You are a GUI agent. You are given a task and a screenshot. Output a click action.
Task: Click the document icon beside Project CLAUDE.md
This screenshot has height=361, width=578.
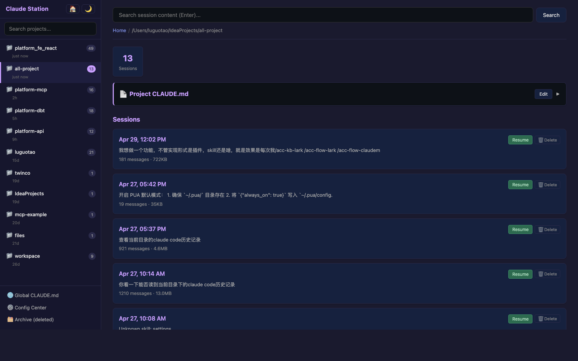pyautogui.click(x=123, y=94)
